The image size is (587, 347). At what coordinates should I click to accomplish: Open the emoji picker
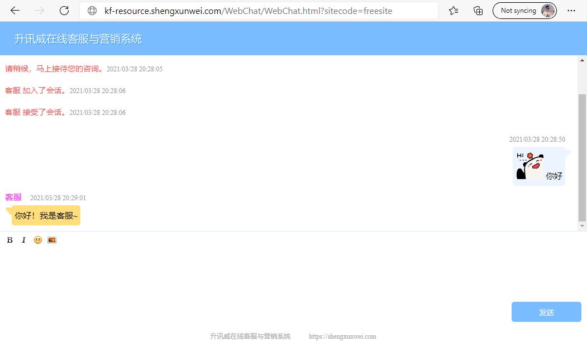pyautogui.click(x=38, y=240)
